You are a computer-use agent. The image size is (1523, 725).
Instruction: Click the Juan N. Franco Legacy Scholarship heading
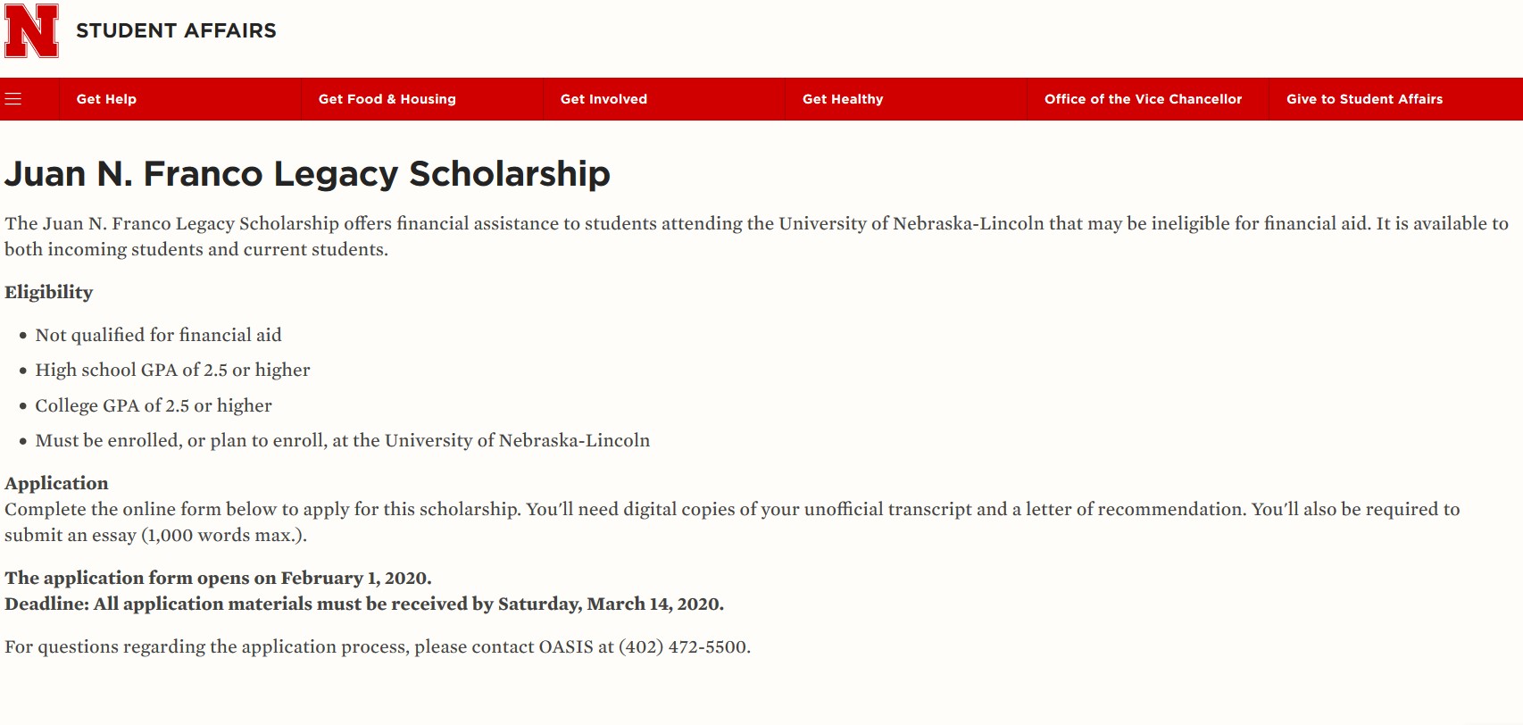pos(307,174)
